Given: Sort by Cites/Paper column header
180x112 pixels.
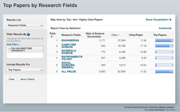Looking at the screenshot, I should click(x=135, y=35).
